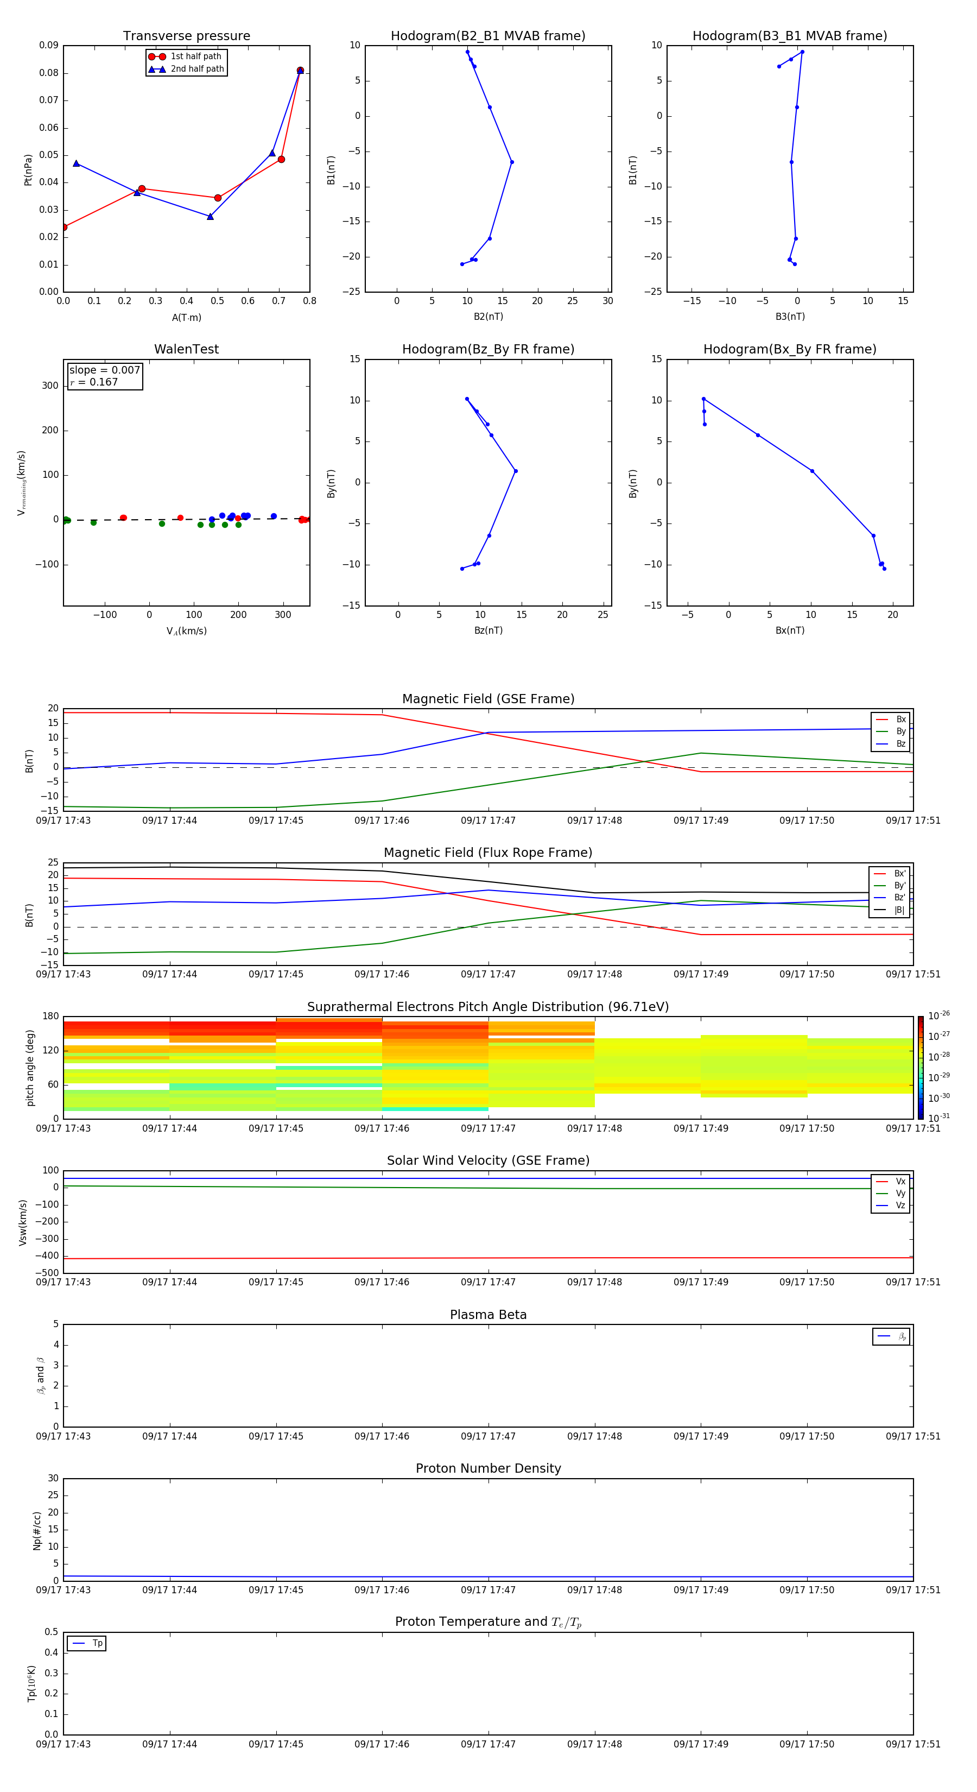Click the red Vx line in Solar Wind Velocity
977x1792 pixels.
coord(488,1258)
